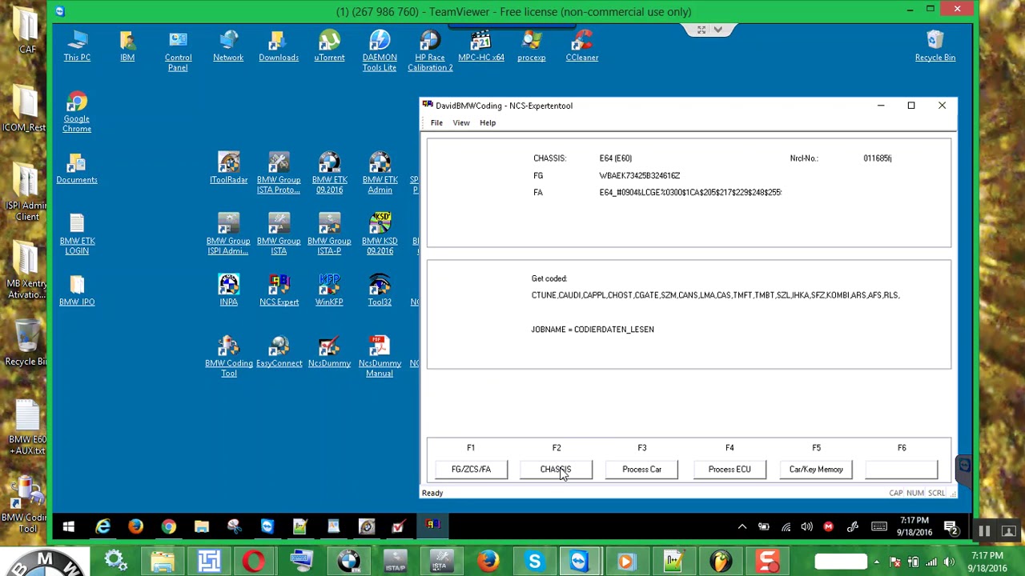Open Tool32 desktop shortcut
The width and height of the screenshot is (1025, 576).
(x=380, y=291)
